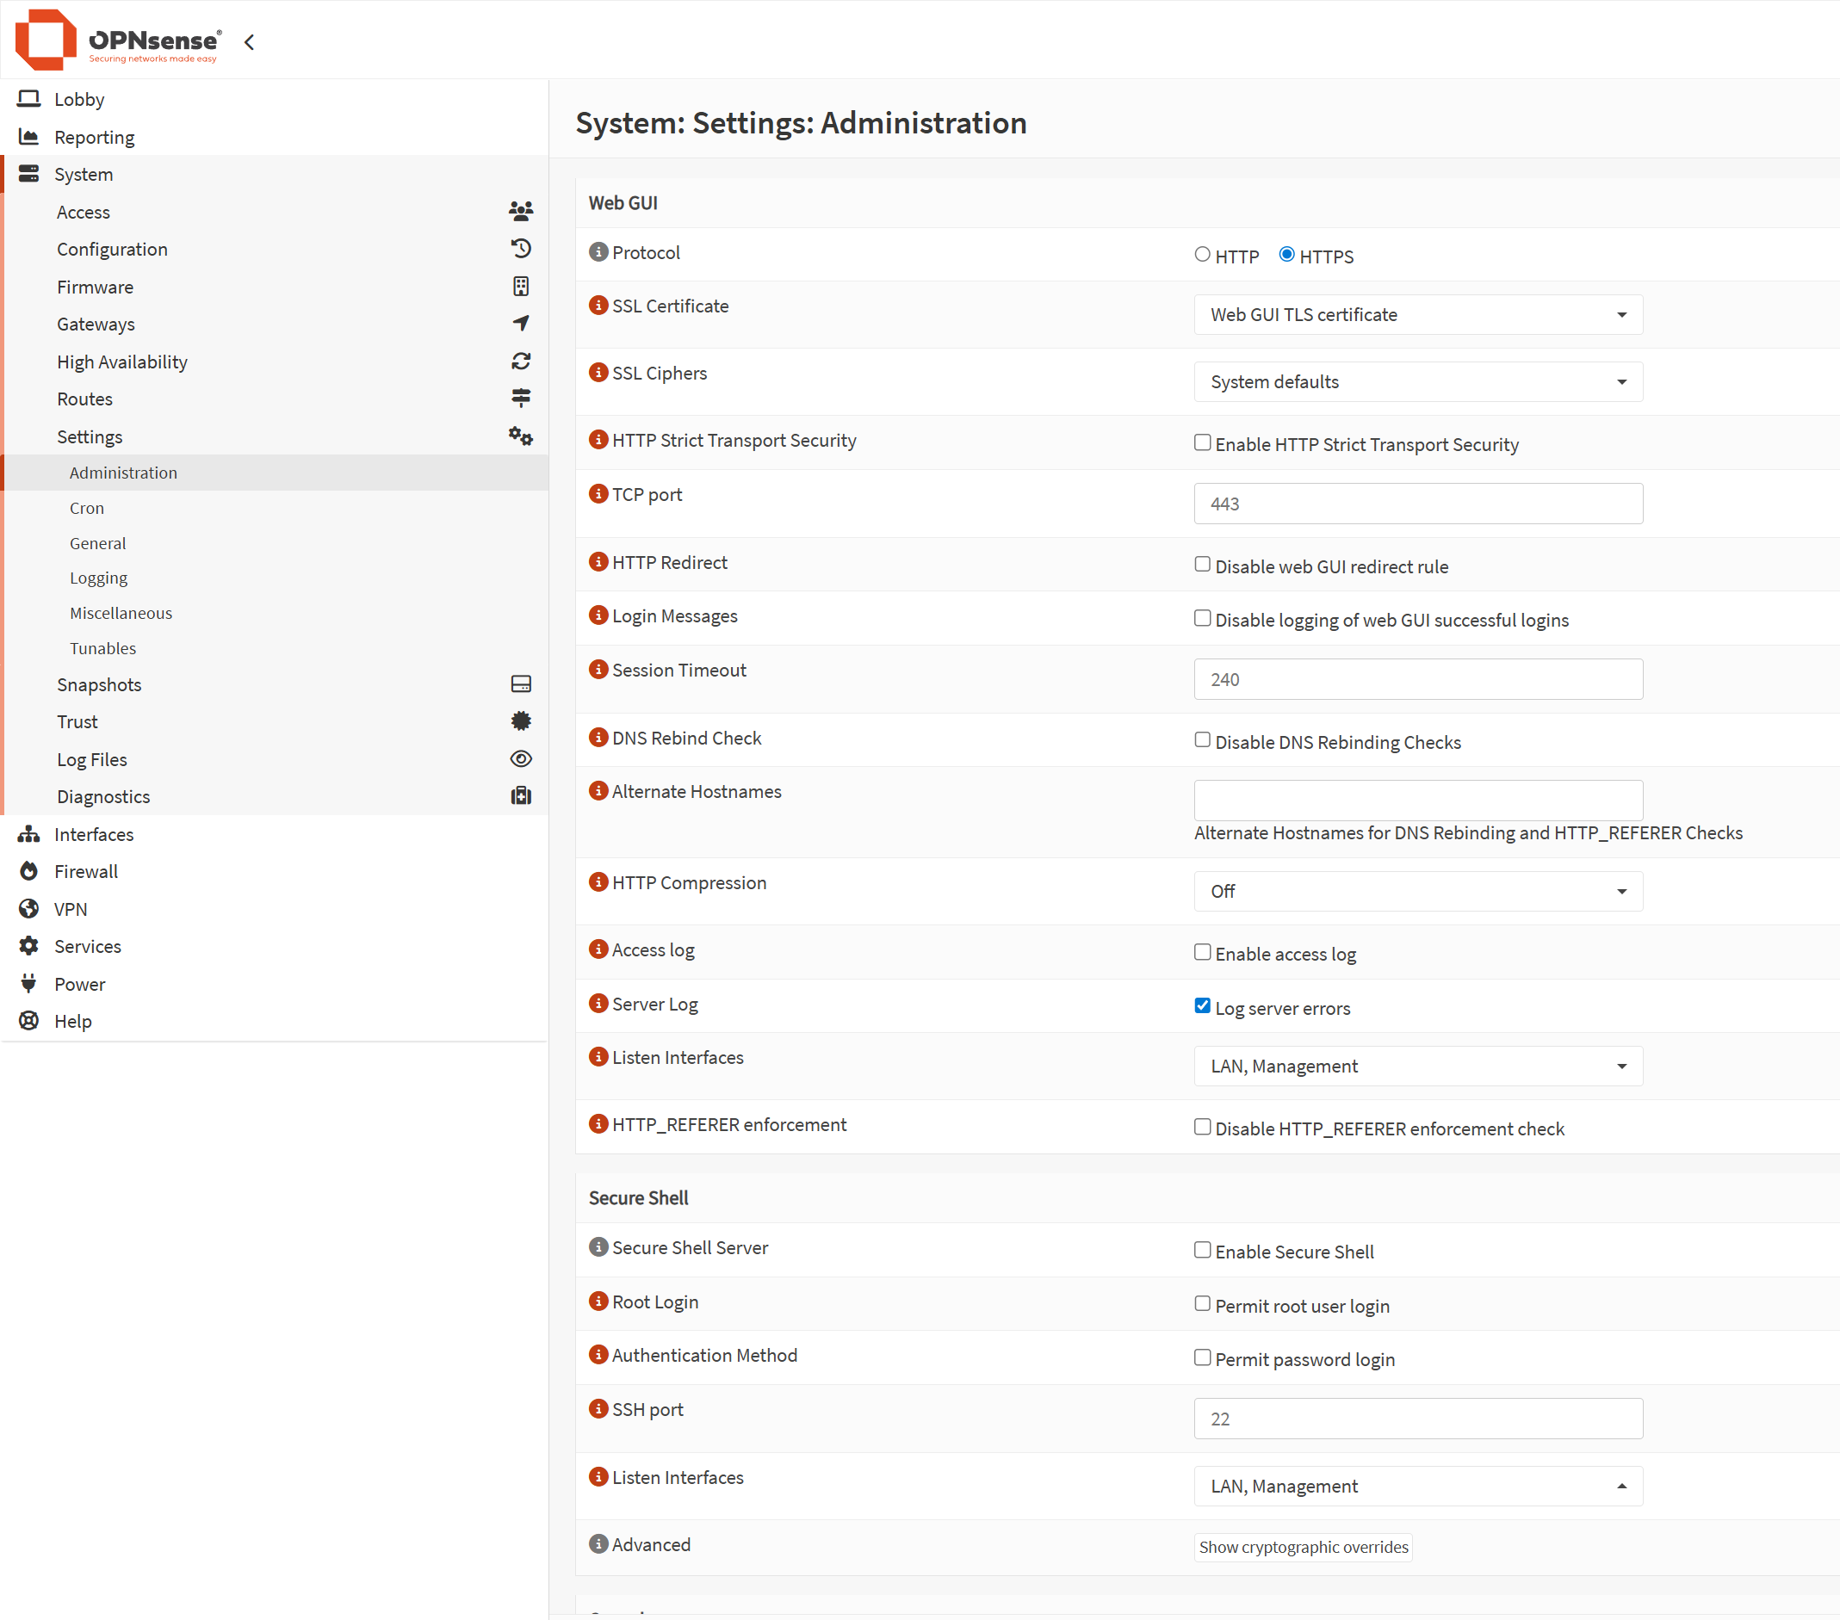
Task: Click the High Availability sync icon
Action: click(520, 361)
